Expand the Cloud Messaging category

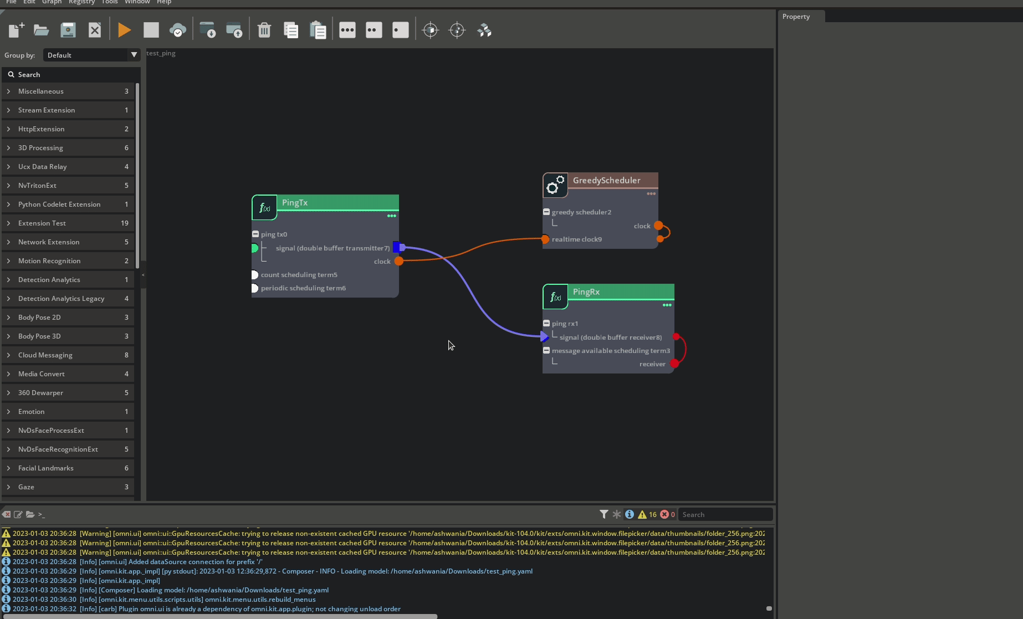click(8, 355)
